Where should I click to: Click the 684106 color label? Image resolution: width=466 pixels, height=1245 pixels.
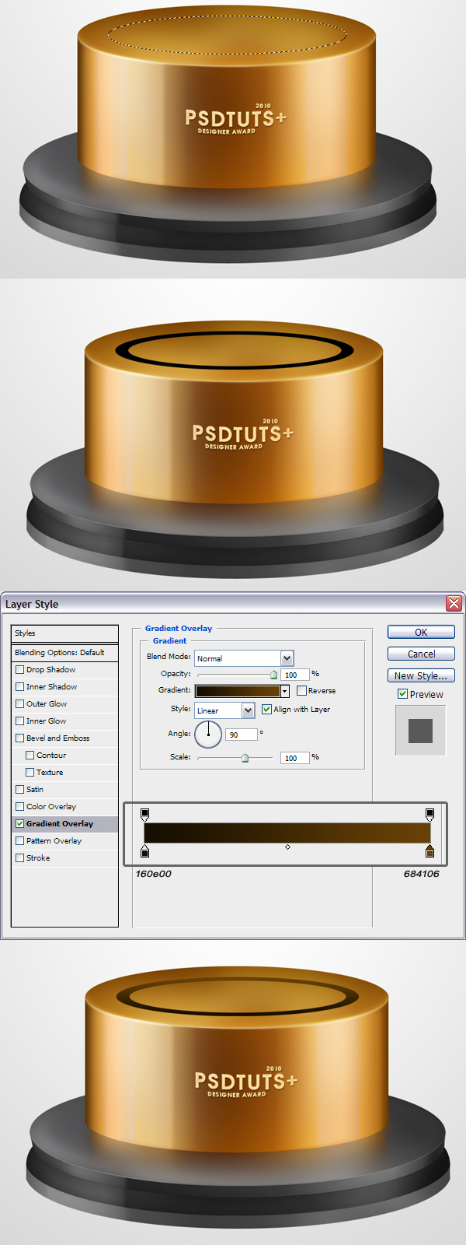(422, 874)
